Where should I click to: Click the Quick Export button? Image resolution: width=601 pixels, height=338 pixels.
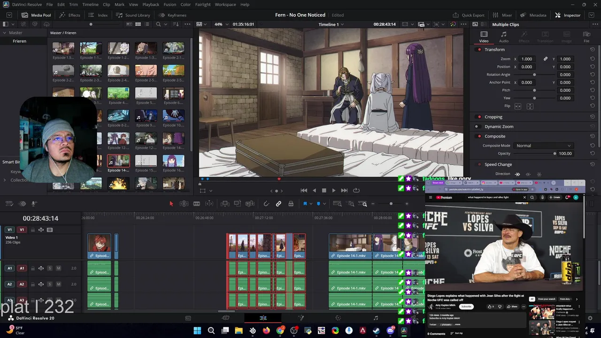[x=468, y=15]
